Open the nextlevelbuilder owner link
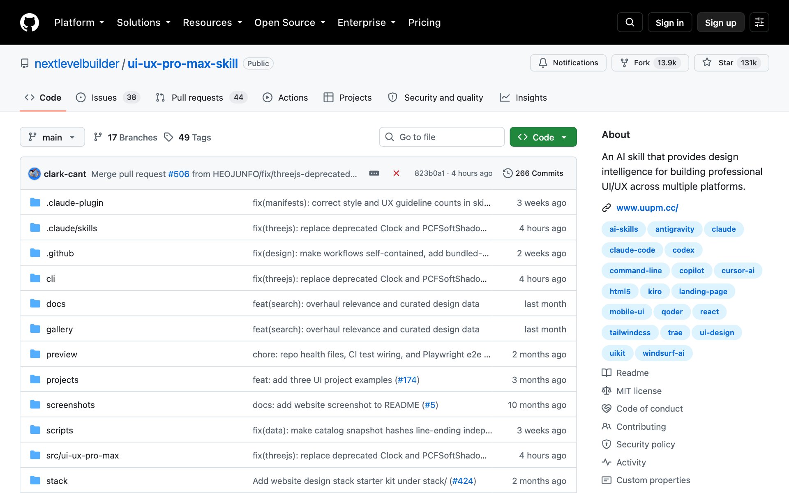The image size is (789, 493). tap(77, 63)
